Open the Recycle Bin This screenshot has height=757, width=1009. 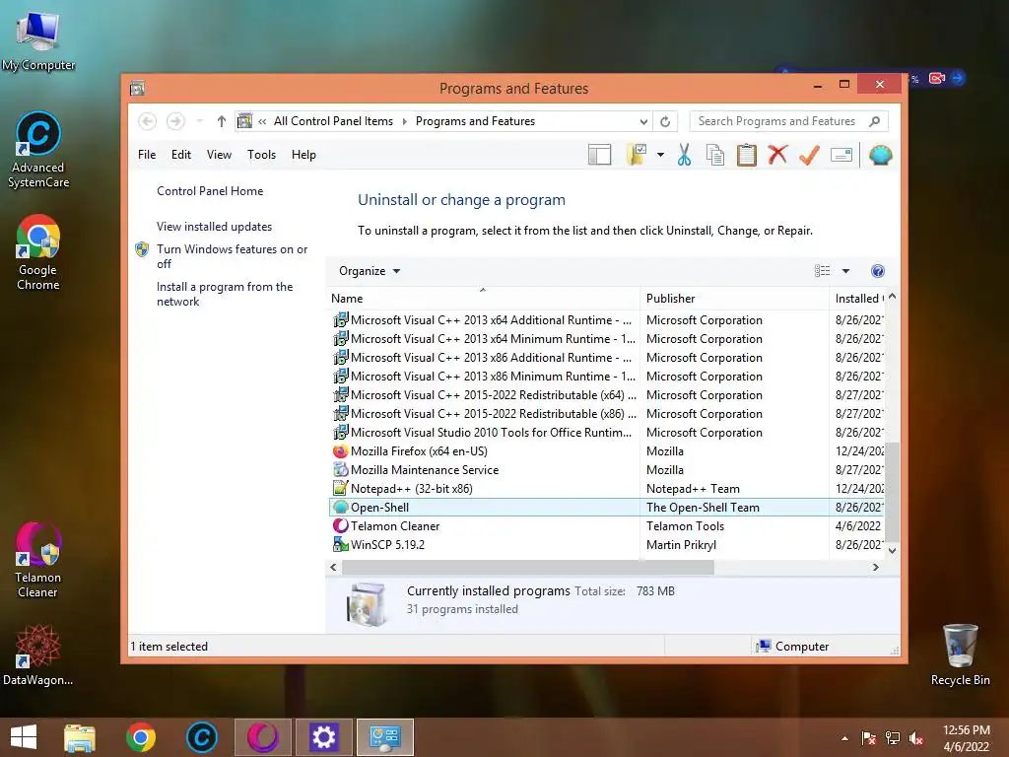(x=960, y=654)
